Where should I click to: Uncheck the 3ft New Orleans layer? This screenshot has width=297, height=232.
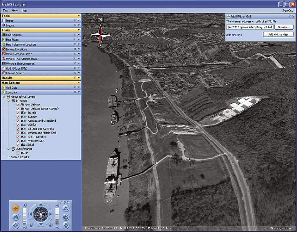18,105
